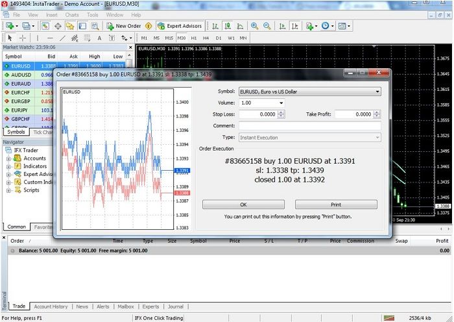Zoom in on the chart
454x322 pixels.
254,26
